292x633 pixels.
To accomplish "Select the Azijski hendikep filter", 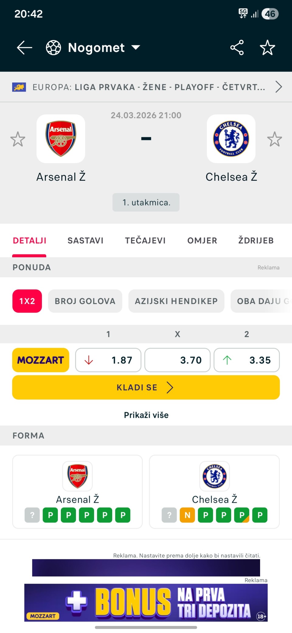I will pos(176,301).
